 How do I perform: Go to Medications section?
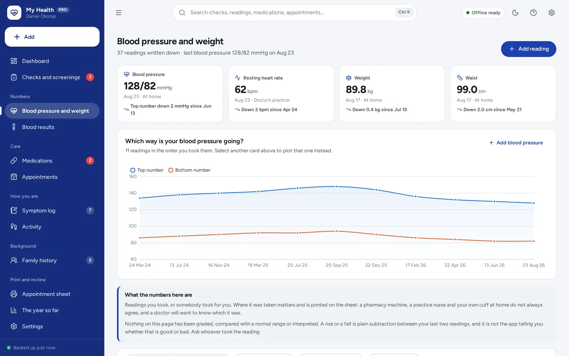click(52, 161)
